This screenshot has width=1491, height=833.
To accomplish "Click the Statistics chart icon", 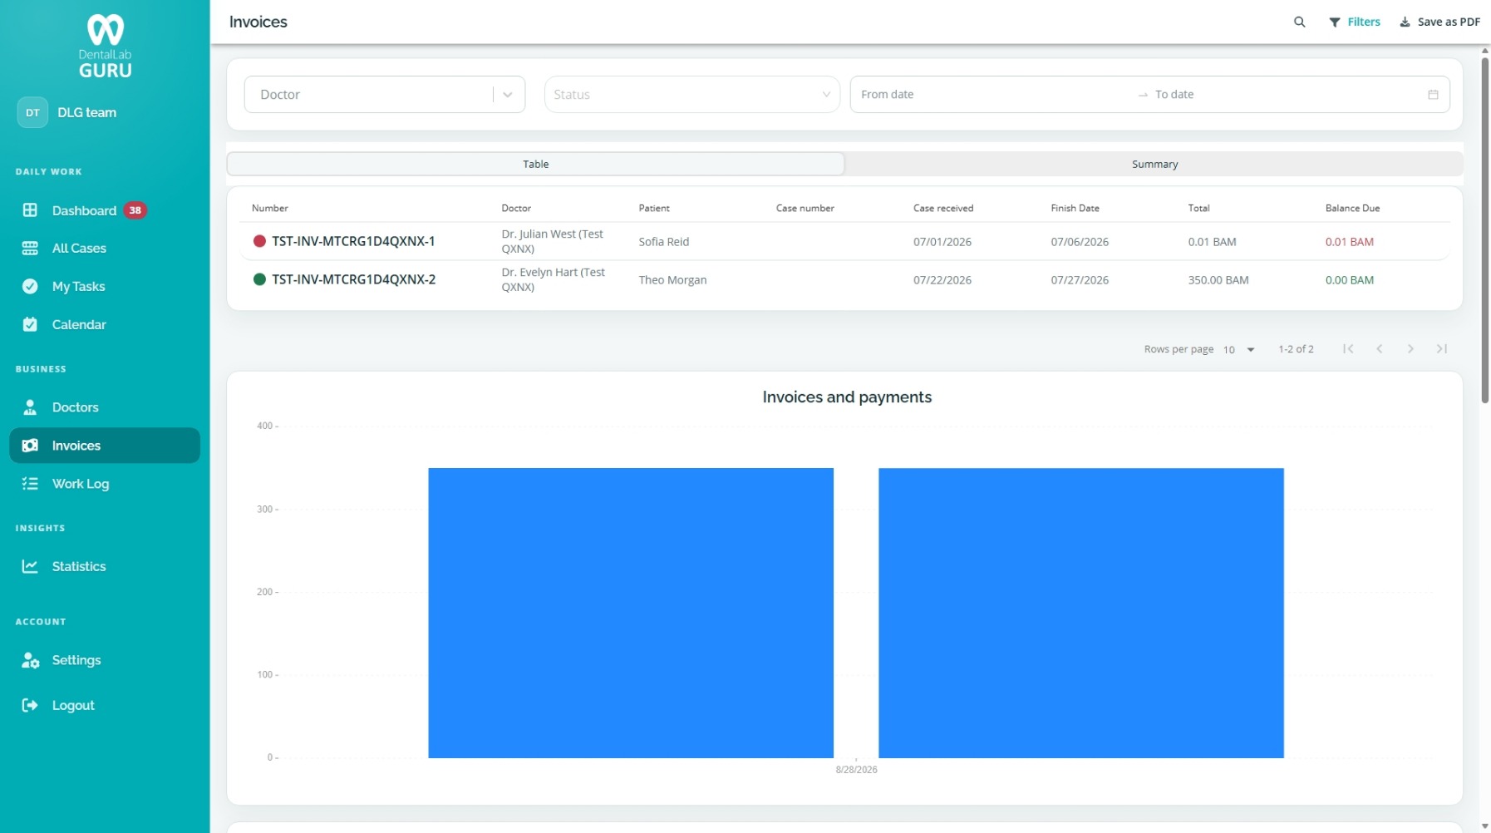I will (30, 566).
